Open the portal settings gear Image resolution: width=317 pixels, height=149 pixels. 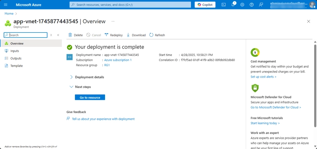click(x=242, y=5)
